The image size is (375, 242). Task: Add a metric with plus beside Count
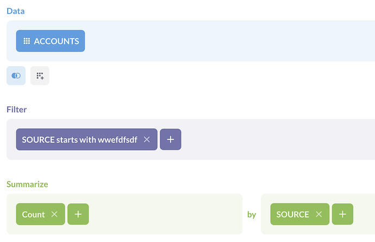click(78, 214)
